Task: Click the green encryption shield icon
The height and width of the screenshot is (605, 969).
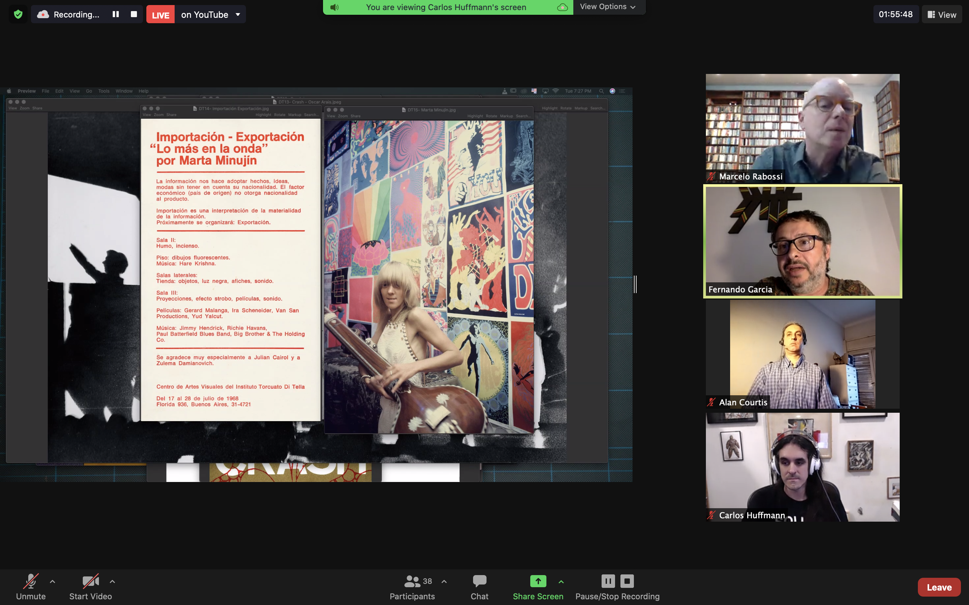Action: point(18,14)
